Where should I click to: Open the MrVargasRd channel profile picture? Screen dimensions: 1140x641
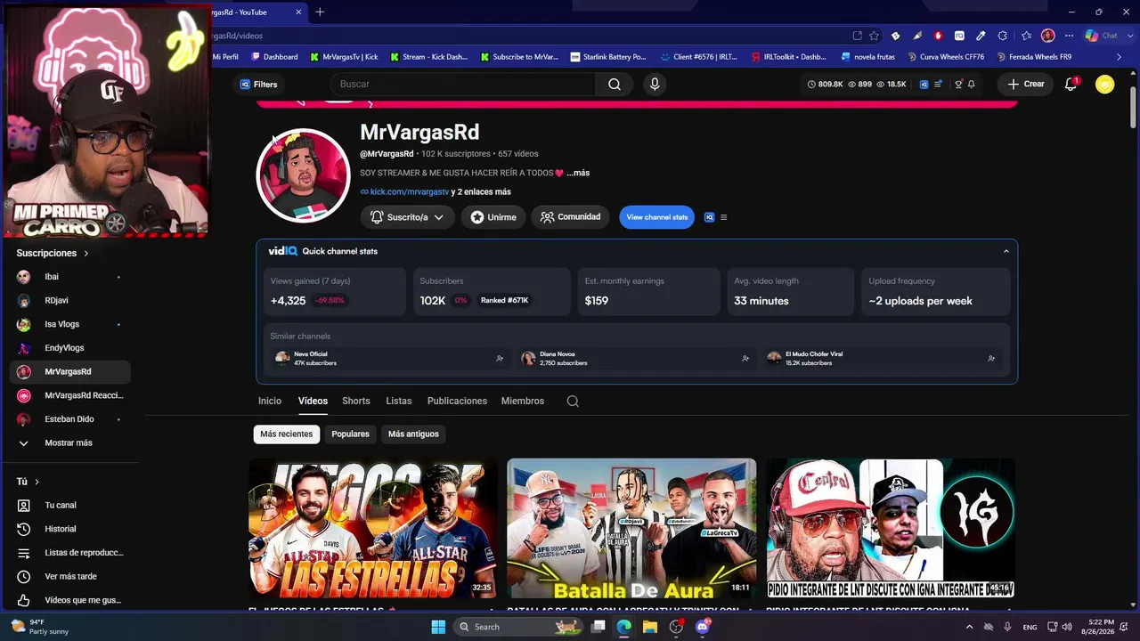pyautogui.click(x=303, y=175)
